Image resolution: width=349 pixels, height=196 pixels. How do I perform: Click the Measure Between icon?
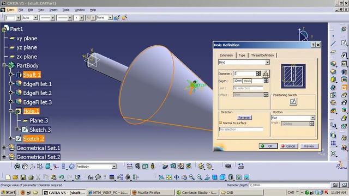coord(130,166)
